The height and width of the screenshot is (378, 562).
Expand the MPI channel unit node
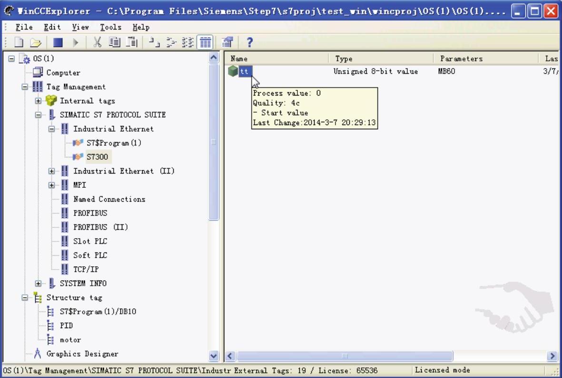click(x=52, y=185)
